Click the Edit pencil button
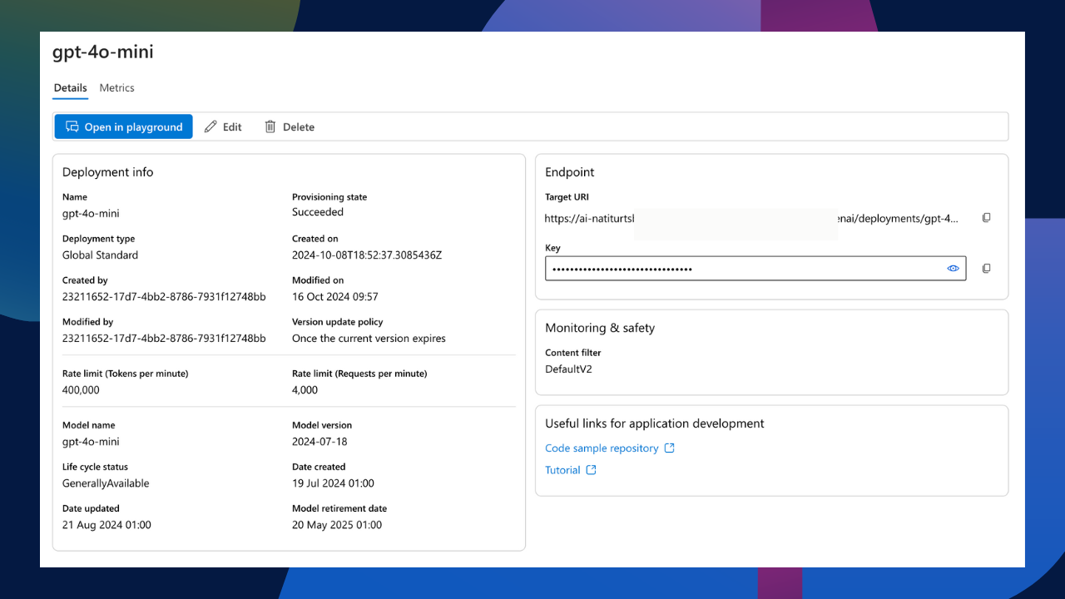This screenshot has height=599, width=1065. pyautogui.click(x=223, y=126)
